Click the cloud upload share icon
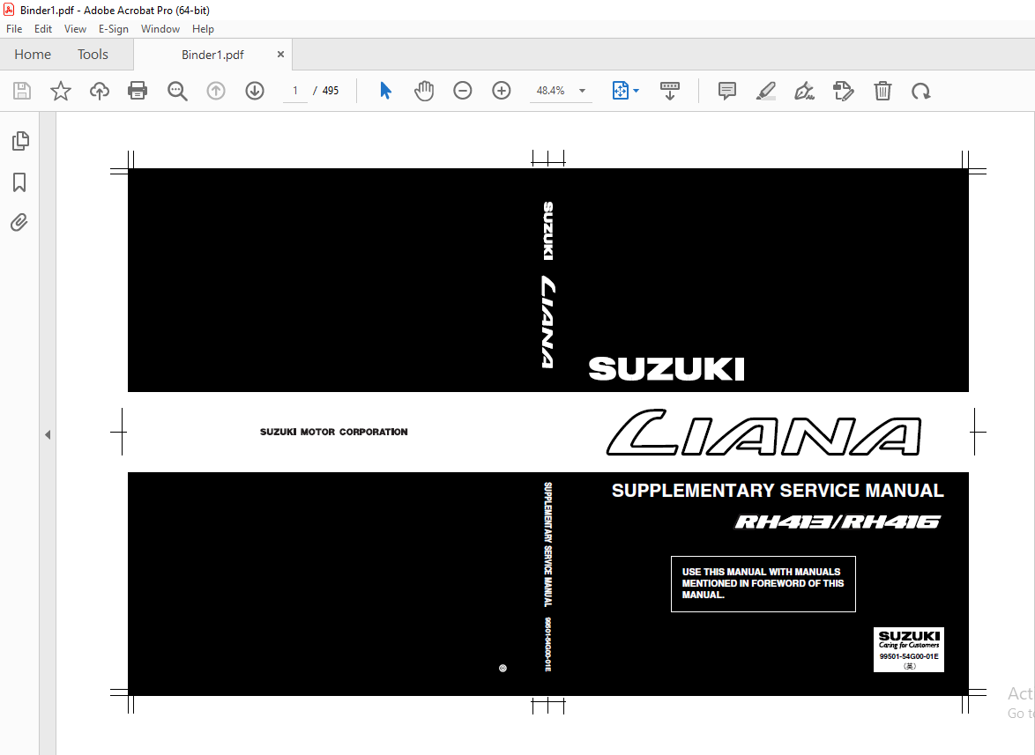Viewport: 1035px width, 755px height. click(x=99, y=91)
